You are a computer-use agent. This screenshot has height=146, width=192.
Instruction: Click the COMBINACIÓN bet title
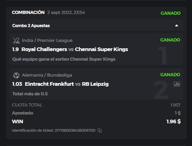pos(28,12)
